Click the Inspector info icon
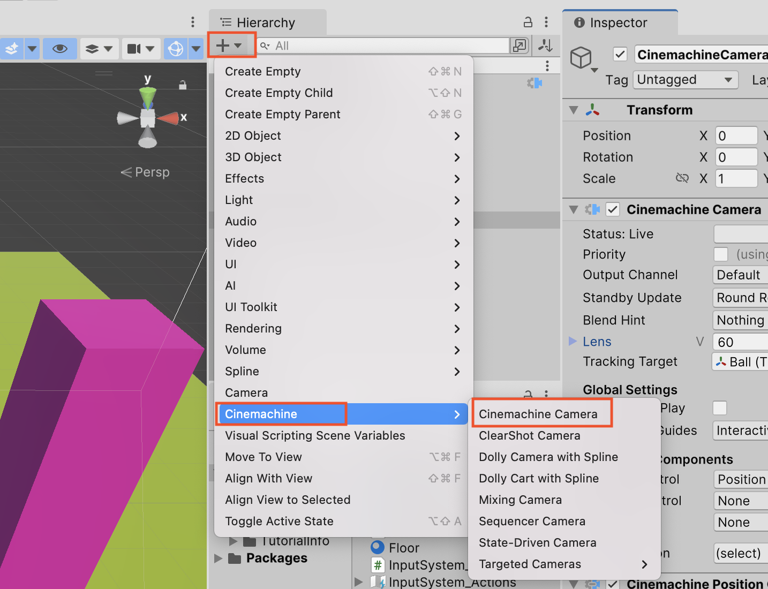768x589 pixels. pos(579,22)
